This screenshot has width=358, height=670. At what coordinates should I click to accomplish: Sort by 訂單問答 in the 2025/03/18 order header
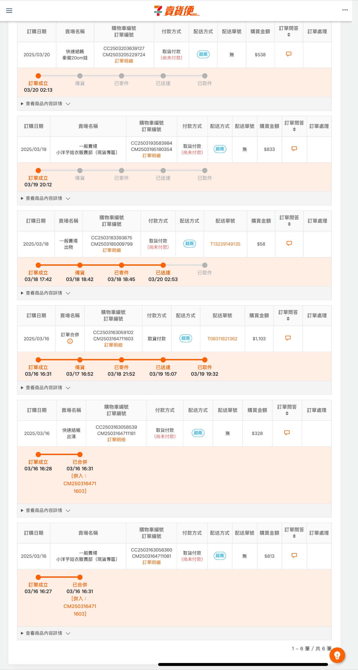click(289, 224)
